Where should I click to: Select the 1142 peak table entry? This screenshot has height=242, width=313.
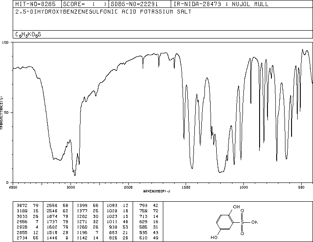click(x=88, y=238)
